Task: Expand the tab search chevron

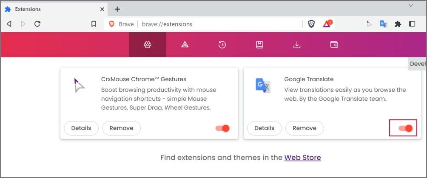Action: pyautogui.click(x=411, y=6)
